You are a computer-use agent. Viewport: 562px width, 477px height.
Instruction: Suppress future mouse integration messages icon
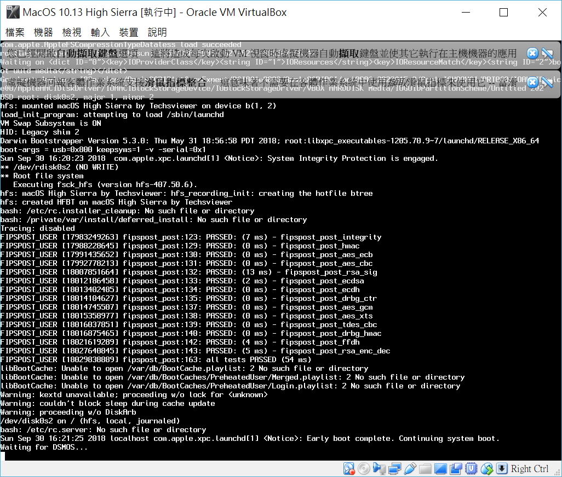[x=547, y=83]
